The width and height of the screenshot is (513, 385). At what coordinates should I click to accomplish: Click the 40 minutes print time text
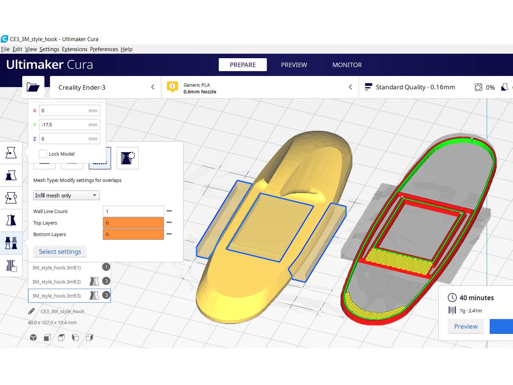coord(477,298)
